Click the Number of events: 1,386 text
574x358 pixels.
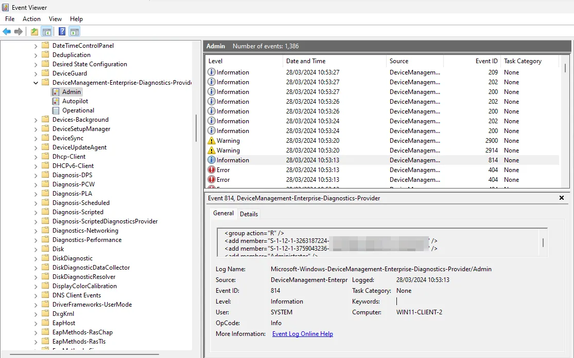(266, 46)
